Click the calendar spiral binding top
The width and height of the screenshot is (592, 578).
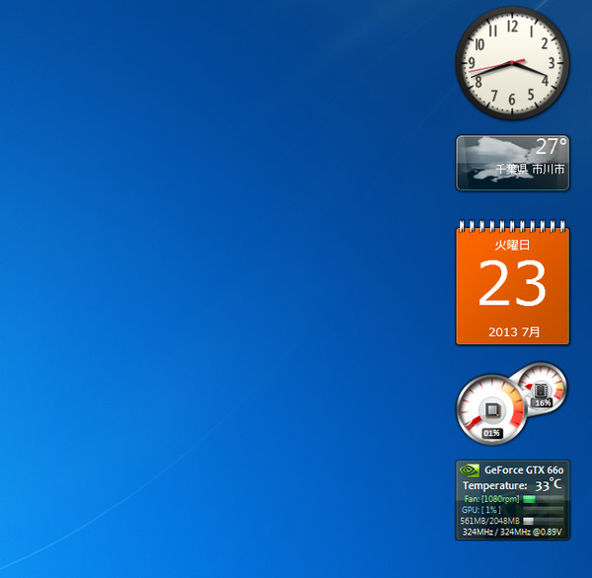(512, 226)
